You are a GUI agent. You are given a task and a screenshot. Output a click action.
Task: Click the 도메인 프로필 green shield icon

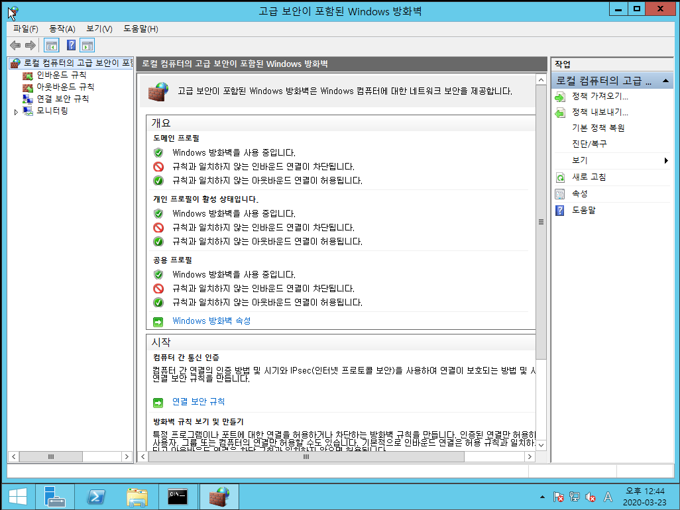158,152
